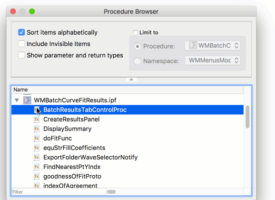
Task: Click the fx icon next to equStrFillCoefficients
Action: (x=37, y=148)
